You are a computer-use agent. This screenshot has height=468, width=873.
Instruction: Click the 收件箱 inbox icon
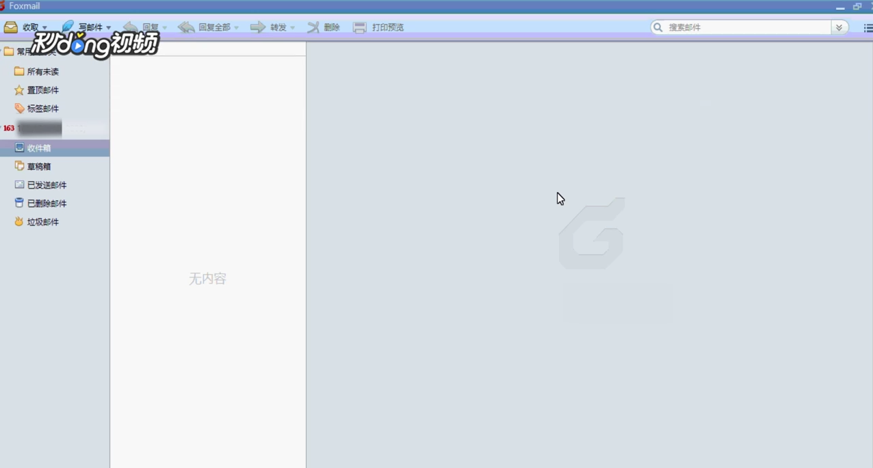pos(19,148)
